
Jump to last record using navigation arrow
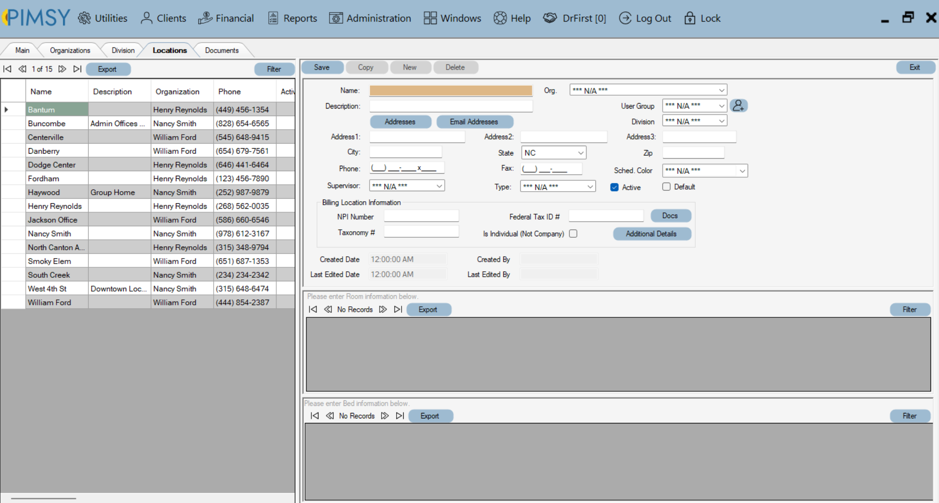point(78,69)
